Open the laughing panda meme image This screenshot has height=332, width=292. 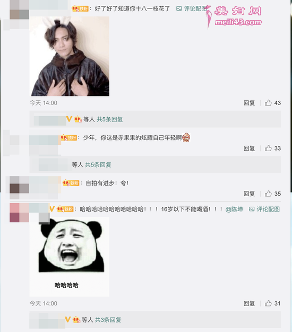click(70, 257)
